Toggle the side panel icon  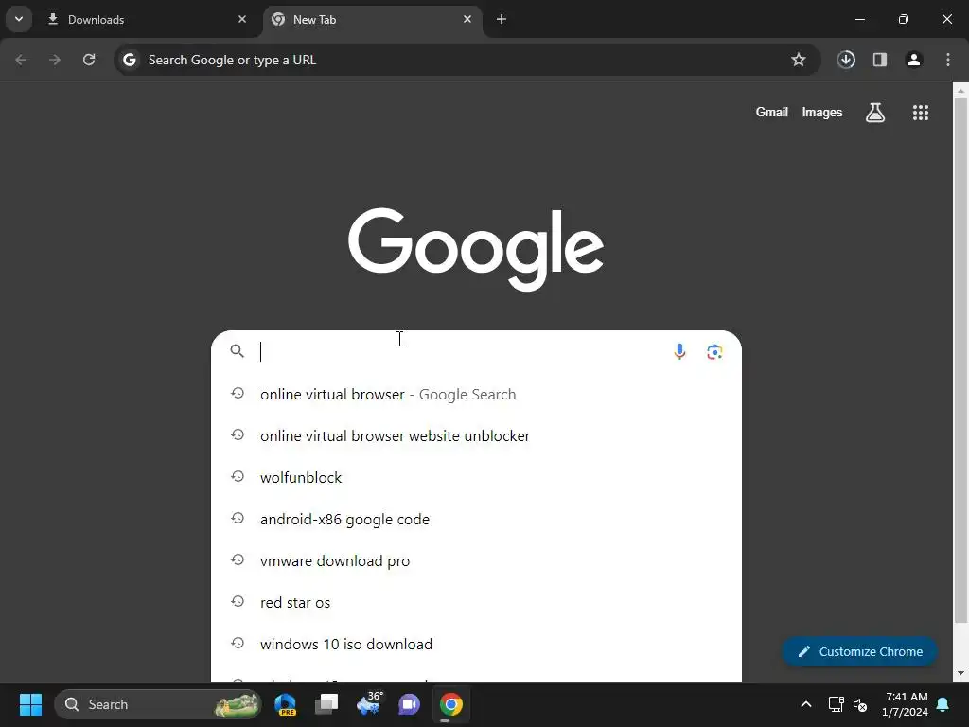[880, 60]
